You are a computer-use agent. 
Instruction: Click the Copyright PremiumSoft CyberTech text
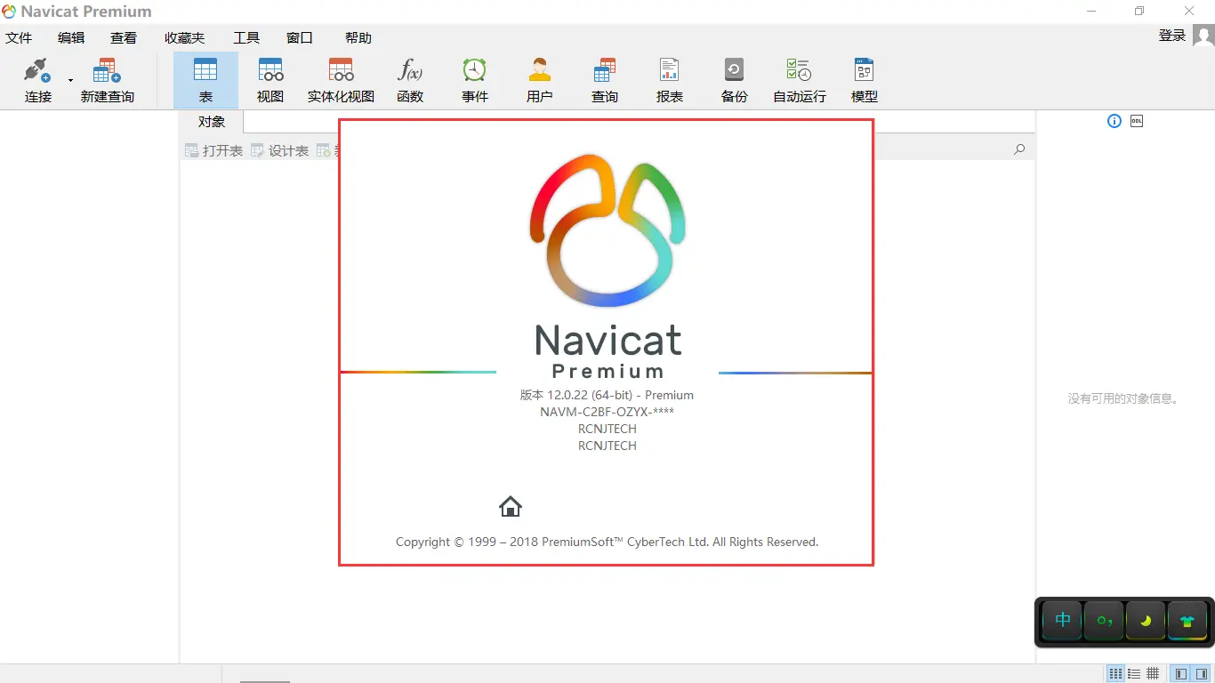(607, 542)
